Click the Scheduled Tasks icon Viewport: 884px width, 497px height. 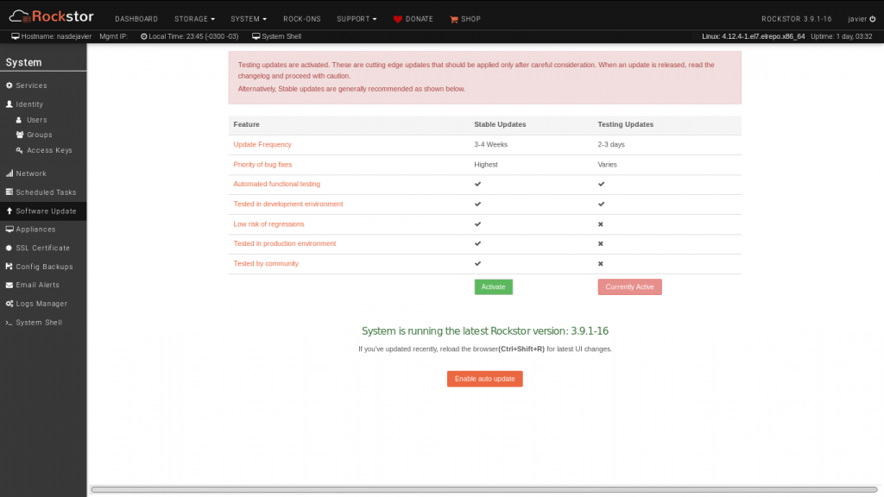[9, 192]
